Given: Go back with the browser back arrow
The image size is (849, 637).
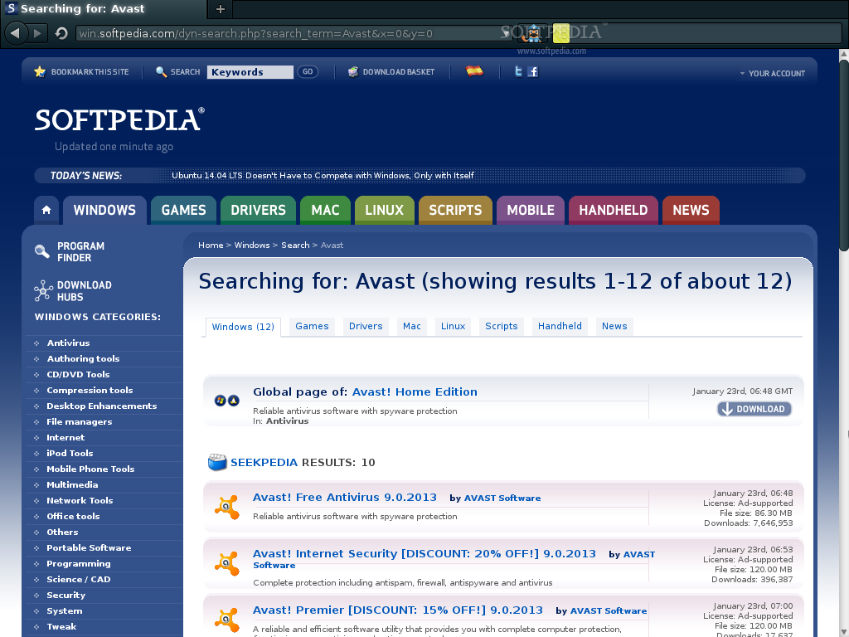Looking at the screenshot, I should pos(15,33).
